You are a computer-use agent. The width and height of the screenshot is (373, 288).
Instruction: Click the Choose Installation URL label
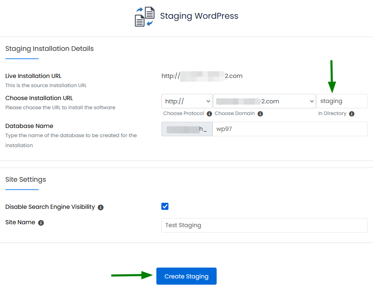coord(39,98)
